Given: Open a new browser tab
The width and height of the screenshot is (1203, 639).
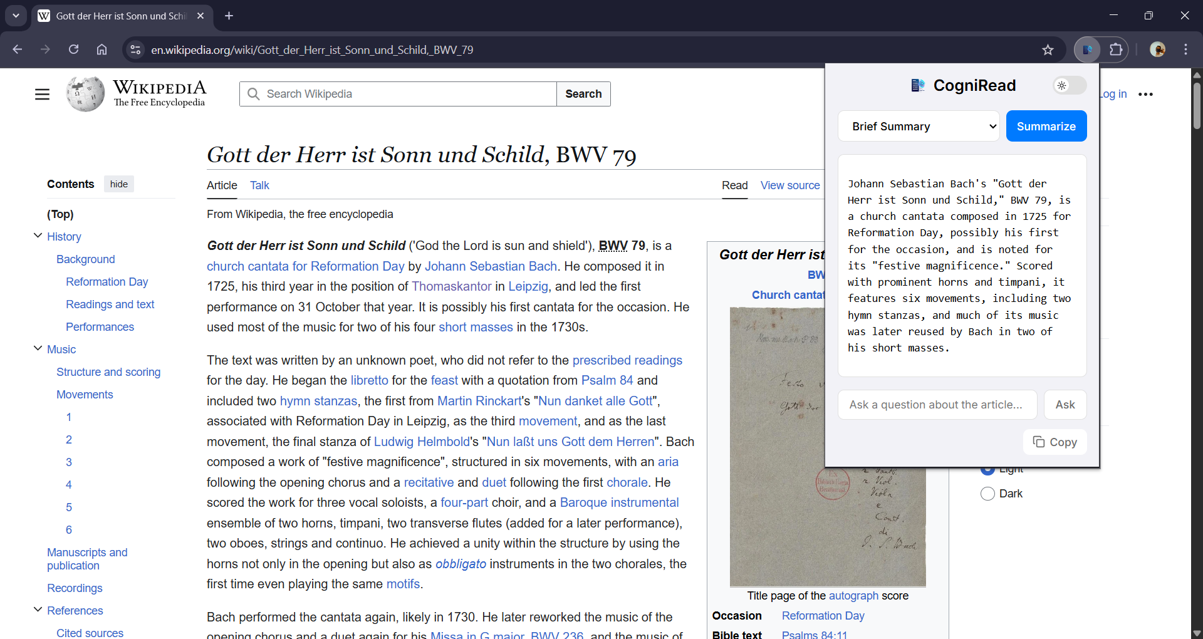Looking at the screenshot, I should point(229,16).
